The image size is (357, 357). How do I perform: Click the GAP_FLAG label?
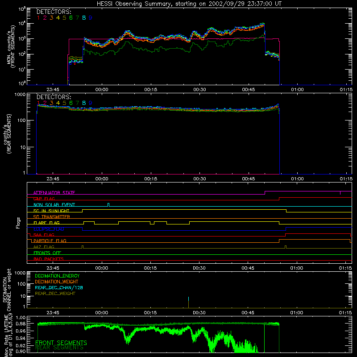pyautogui.click(x=44, y=199)
